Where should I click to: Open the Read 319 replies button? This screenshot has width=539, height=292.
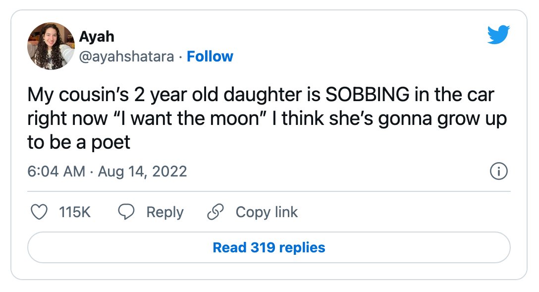click(x=269, y=248)
